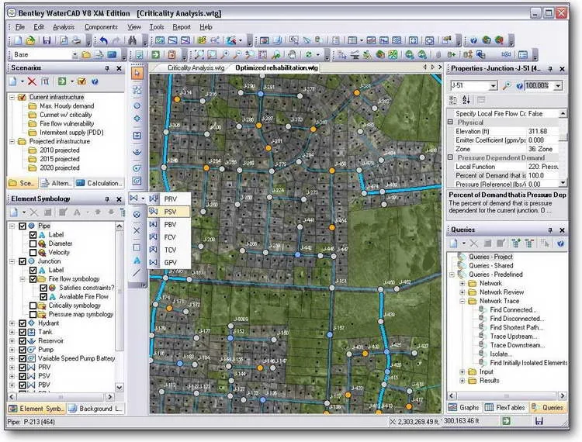Delete the scenario with the red X icon
The image size is (582, 442).
click(x=32, y=81)
